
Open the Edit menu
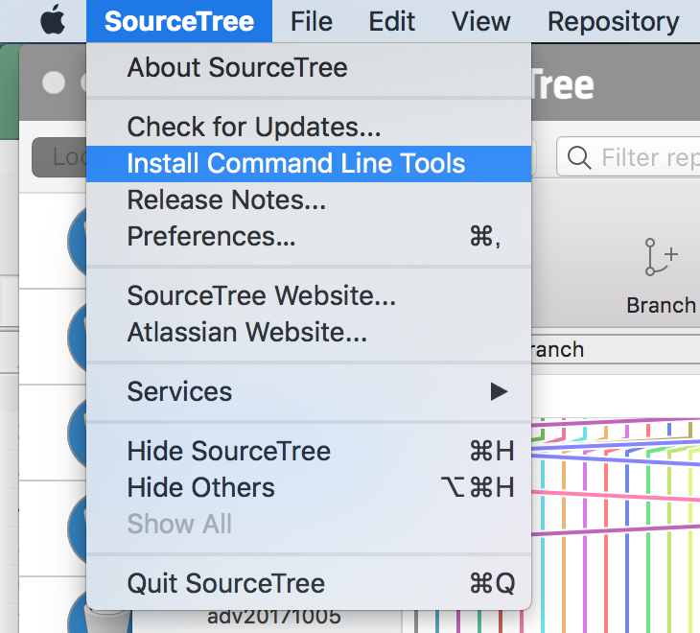392,20
